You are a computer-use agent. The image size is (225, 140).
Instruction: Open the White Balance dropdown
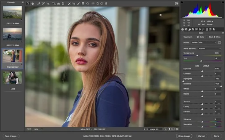pyautogui.click(x=210, y=49)
